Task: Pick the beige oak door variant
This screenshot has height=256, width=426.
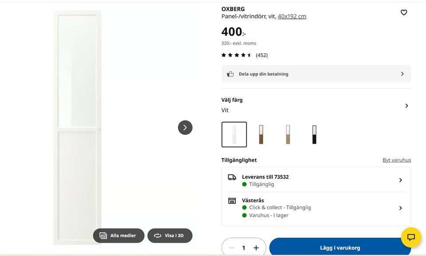Action: pos(288,134)
